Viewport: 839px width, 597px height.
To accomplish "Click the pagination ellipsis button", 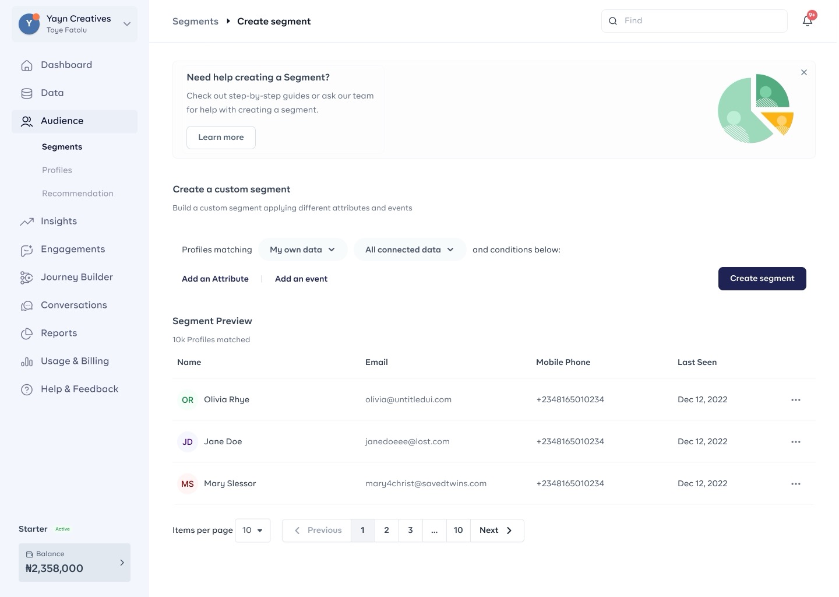I will 435,531.
